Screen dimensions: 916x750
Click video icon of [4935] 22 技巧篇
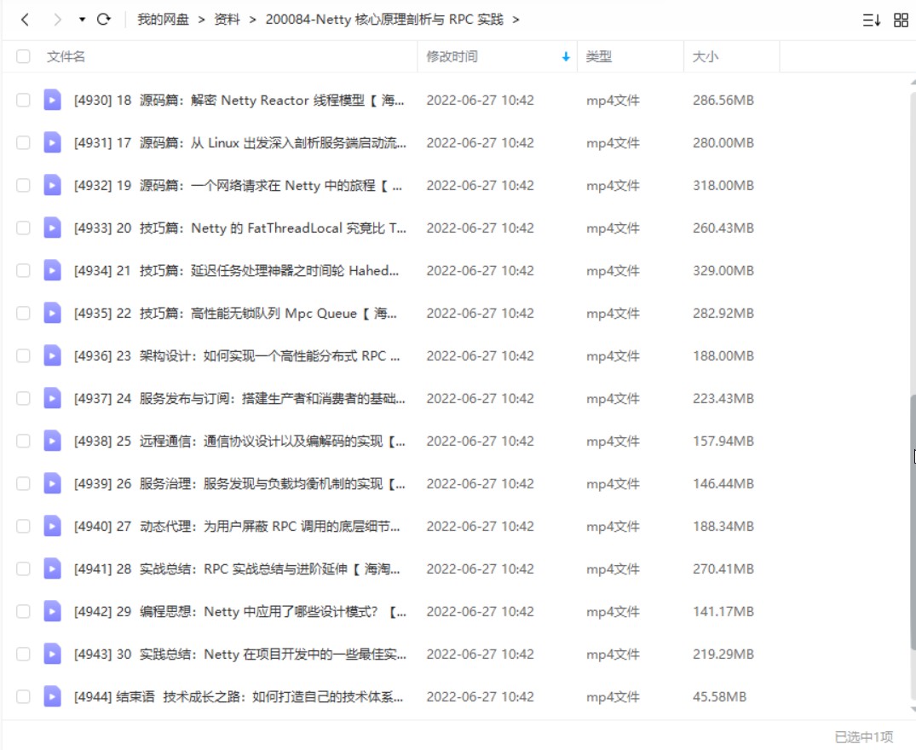coord(53,313)
